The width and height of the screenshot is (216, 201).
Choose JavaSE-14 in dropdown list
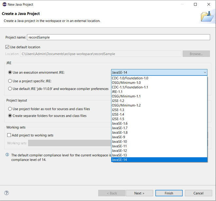119,160
